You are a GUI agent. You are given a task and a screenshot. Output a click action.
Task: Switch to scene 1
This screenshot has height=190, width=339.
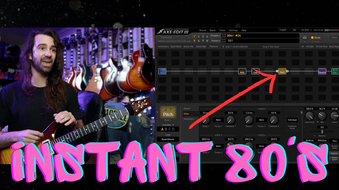pos(194,37)
